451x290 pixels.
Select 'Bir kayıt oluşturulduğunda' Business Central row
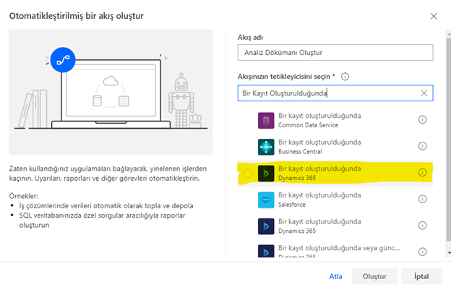(x=335, y=147)
